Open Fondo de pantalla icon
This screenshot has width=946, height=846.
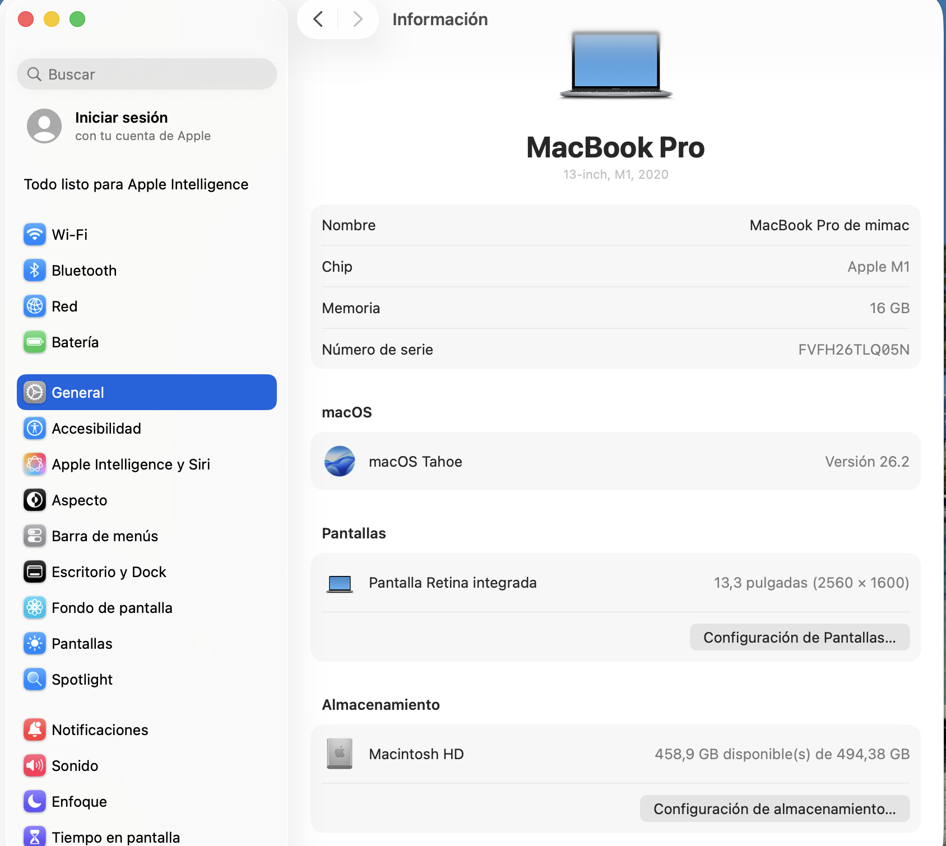(35, 607)
